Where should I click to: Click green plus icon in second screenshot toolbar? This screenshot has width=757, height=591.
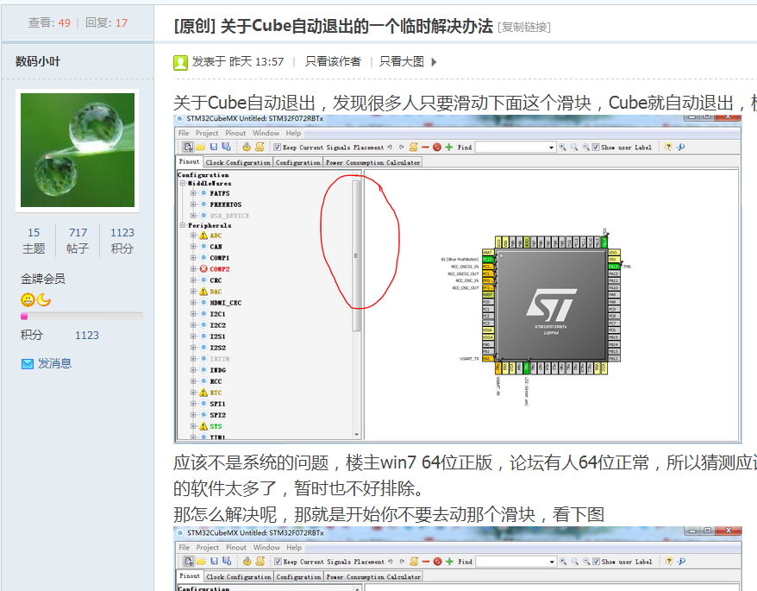(x=449, y=561)
